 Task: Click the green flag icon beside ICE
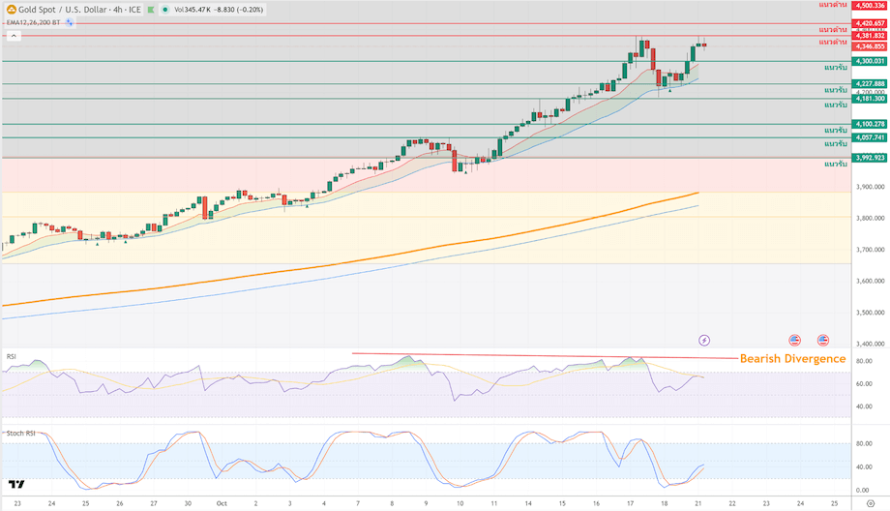[151, 10]
